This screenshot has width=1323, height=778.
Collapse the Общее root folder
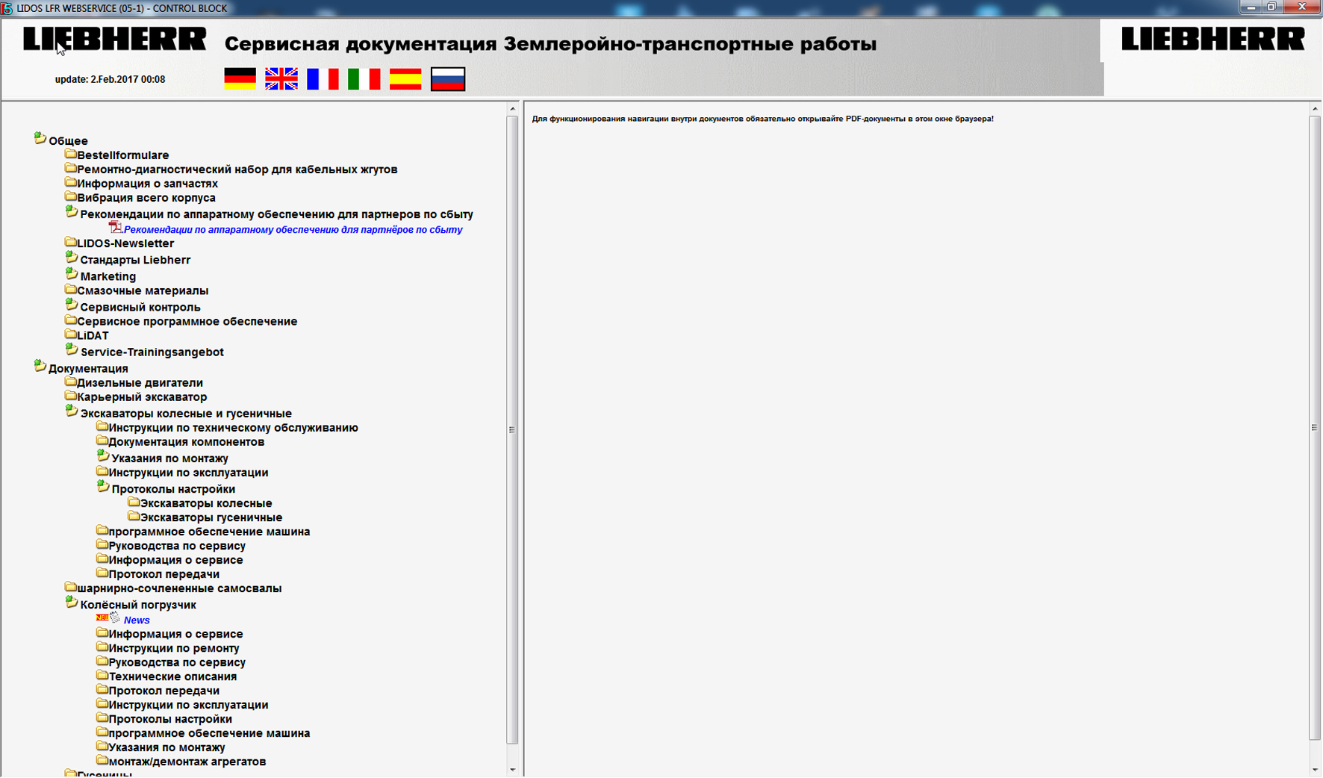[x=40, y=139]
